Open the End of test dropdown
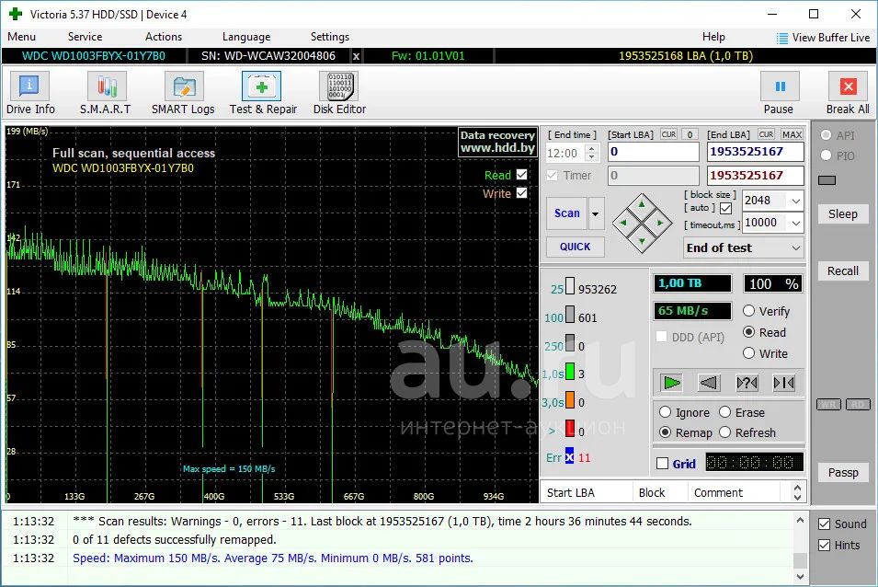This screenshot has height=587, width=878. (x=795, y=247)
